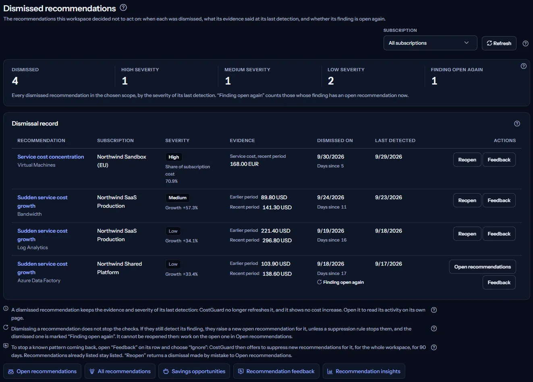This screenshot has width=533, height=382.
Task: Open Feedback for the Bandwidth row
Action: click(499, 200)
